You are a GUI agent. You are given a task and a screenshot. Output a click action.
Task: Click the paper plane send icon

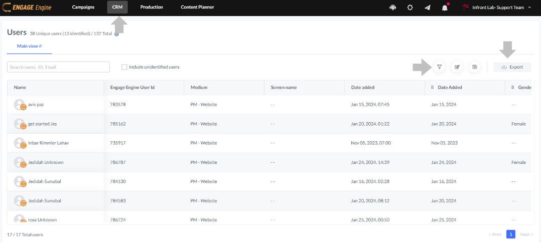[427, 8]
